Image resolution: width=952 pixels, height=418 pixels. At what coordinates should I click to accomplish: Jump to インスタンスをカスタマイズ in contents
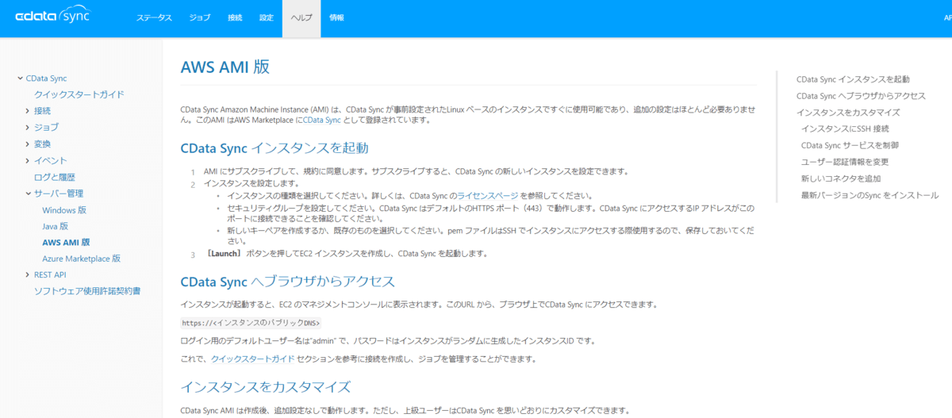point(848,113)
